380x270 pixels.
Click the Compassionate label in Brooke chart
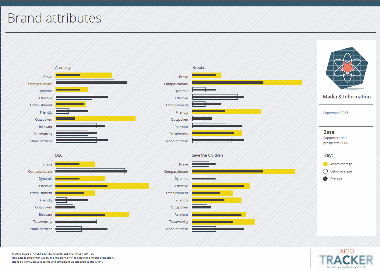(x=176, y=84)
